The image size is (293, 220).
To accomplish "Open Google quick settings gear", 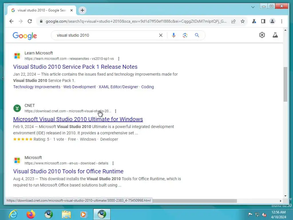I will pos(262,35).
